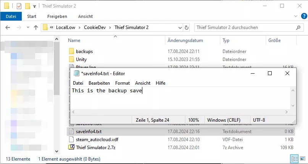Expand the quick access toolbar dropdown

pos(34,6)
